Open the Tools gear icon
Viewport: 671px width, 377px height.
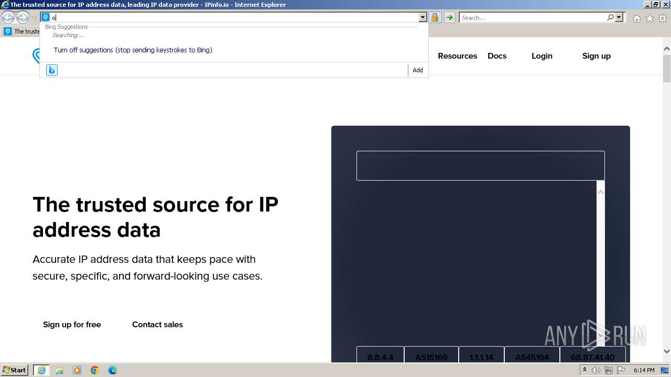click(x=662, y=18)
